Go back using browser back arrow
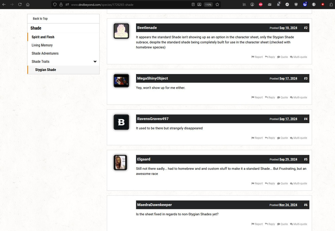Image resolution: width=335 pixels, height=231 pixels. click(4, 4)
